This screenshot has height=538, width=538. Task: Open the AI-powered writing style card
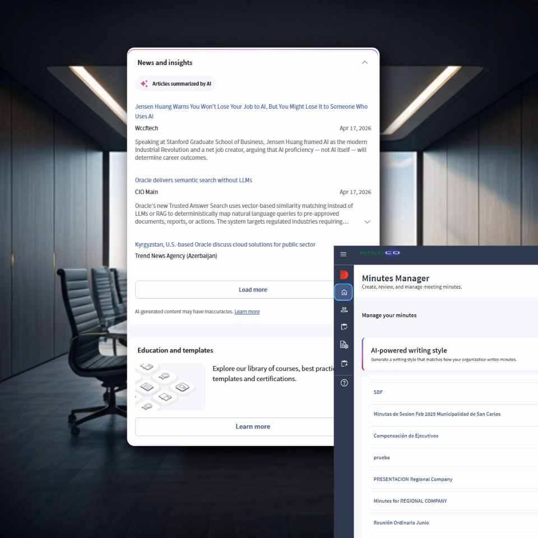coord(450,354)
